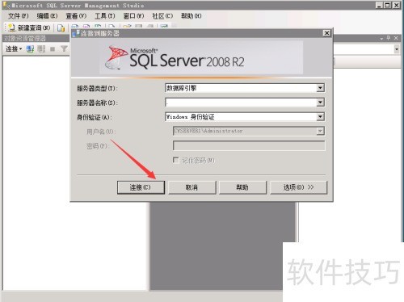Viewport: 404px width, 302px height.
Task: Open the 窗口(W) menu
Action: click(133, 16)
